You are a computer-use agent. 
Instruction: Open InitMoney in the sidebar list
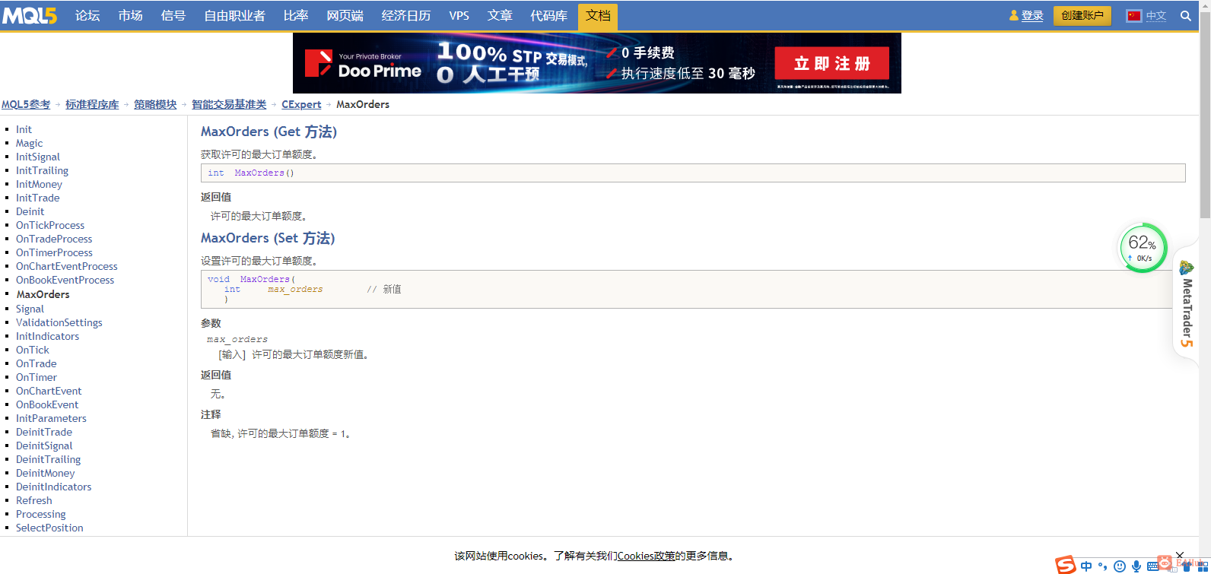click(39, 185)
